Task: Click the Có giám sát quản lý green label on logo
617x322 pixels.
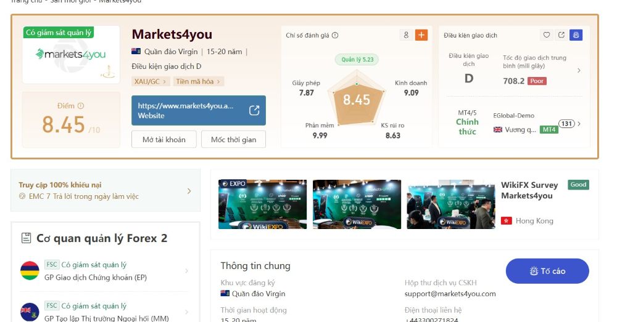Action: pos(59,33)
